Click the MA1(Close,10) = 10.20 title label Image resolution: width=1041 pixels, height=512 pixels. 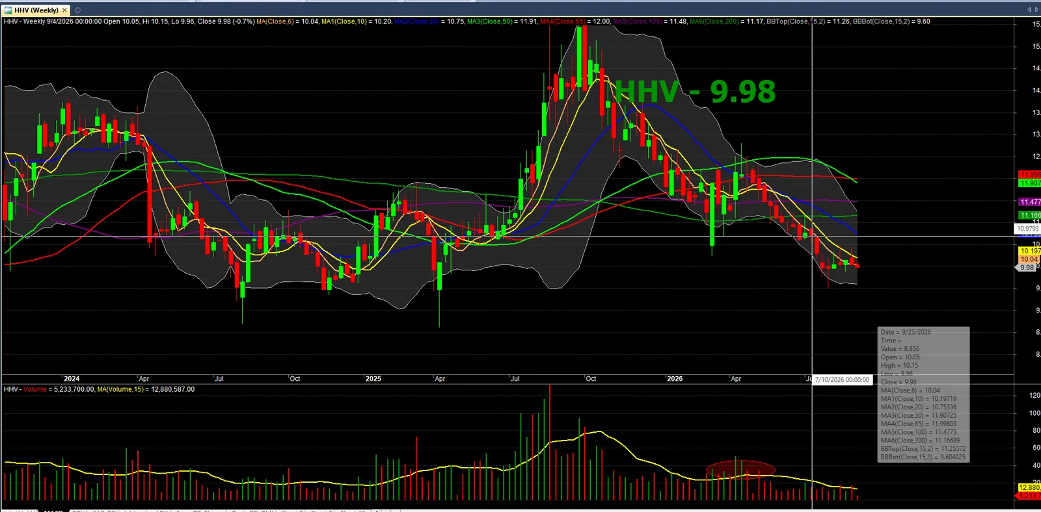(x=357, y=21)
